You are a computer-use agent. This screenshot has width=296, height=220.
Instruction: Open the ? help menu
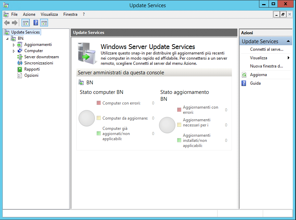[84, 14]
